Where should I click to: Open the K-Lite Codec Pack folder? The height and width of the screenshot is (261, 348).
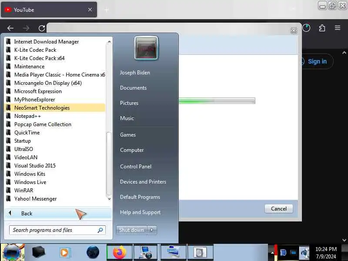click(x=55, y=50)
